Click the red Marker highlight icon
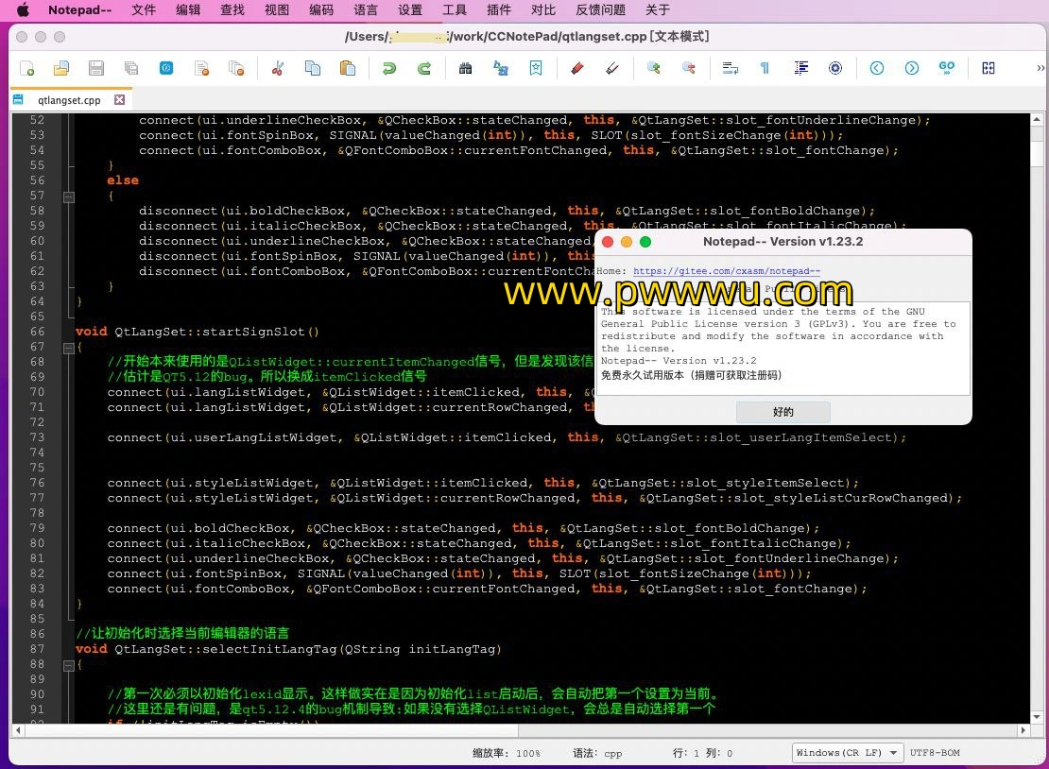 576,68
